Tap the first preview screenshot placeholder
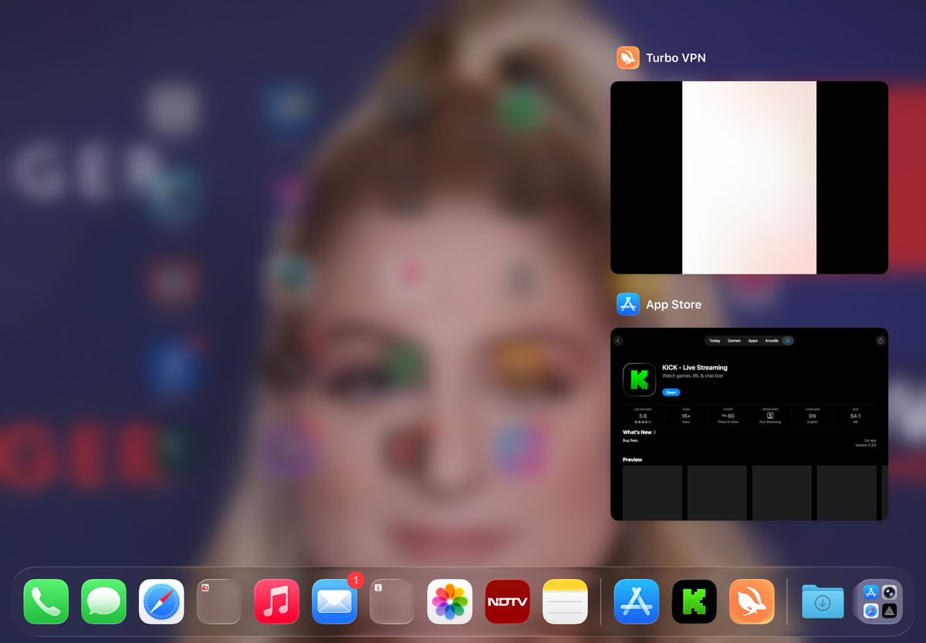 tap(652, 493)
